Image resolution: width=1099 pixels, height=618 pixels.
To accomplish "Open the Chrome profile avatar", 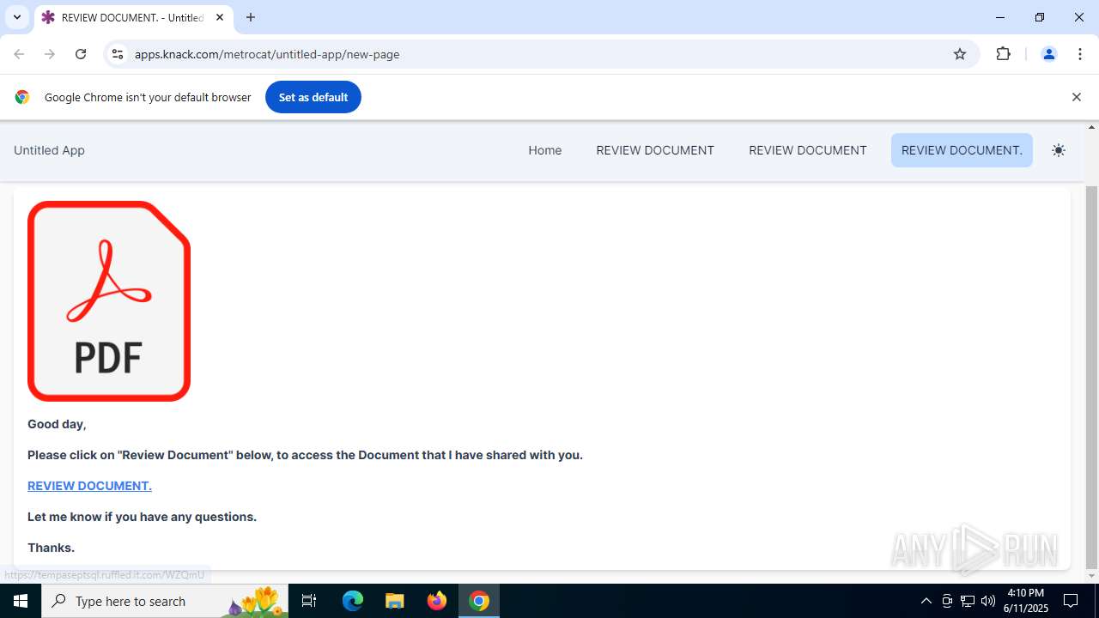I will tap(1048, 54).
